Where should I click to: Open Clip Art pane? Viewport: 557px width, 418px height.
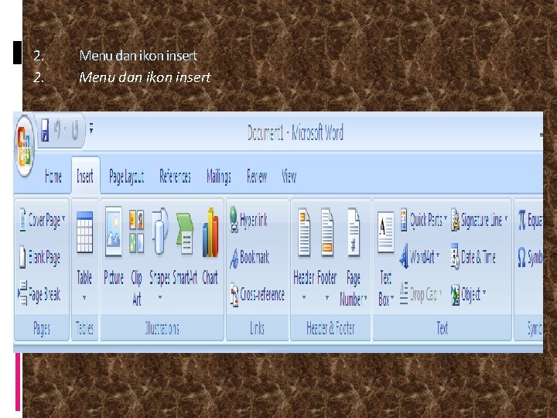click(137, 256)
